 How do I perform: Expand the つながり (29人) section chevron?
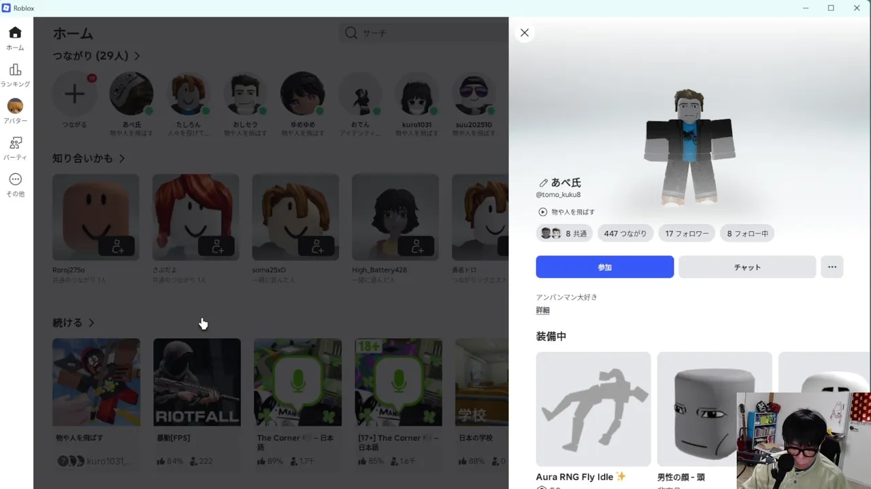click(137, 56)
